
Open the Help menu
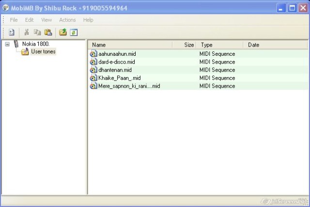tap(88, 20)
